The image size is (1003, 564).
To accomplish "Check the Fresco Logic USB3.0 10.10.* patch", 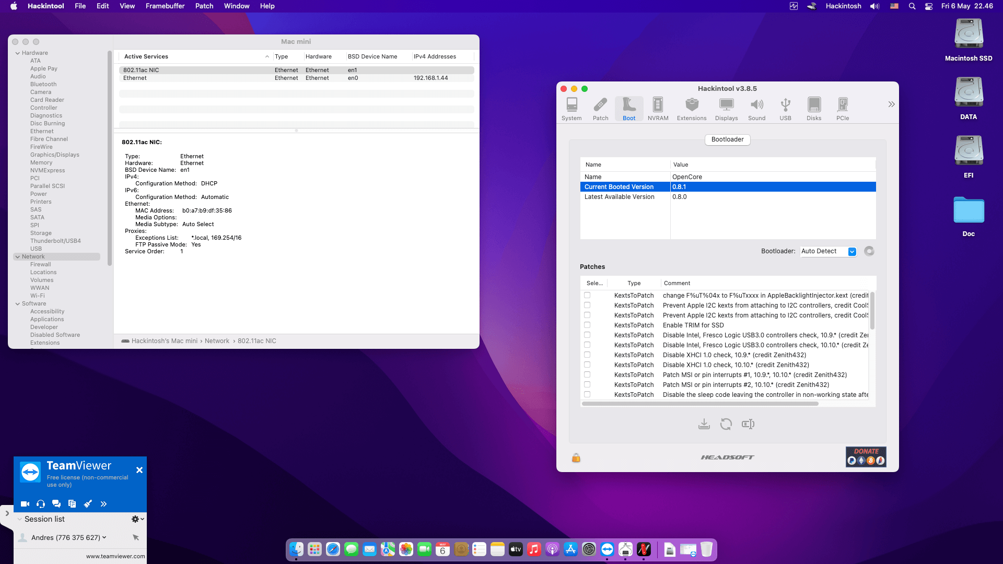I will [x=587, y=345].
